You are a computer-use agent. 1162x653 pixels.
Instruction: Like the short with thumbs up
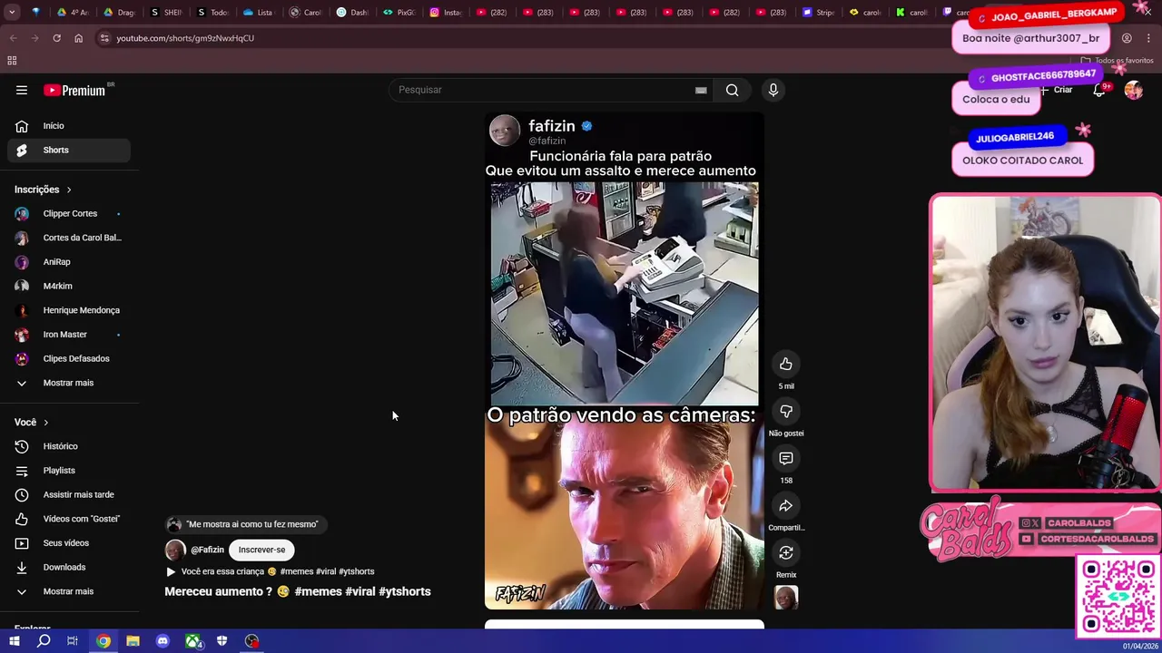point(786,364)
